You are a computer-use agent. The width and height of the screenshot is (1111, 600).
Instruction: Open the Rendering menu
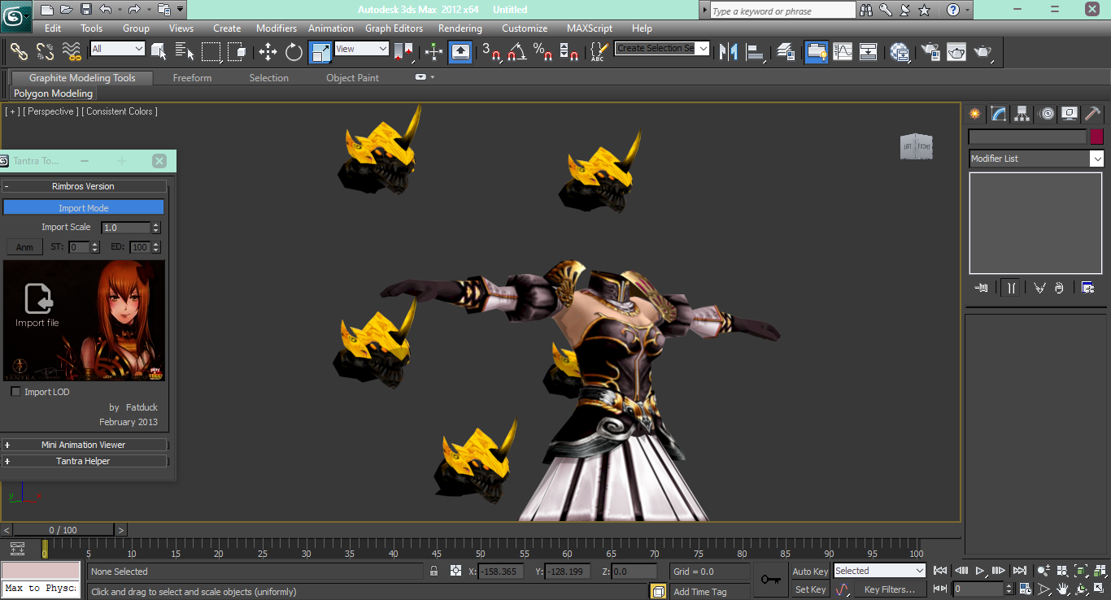460,28
